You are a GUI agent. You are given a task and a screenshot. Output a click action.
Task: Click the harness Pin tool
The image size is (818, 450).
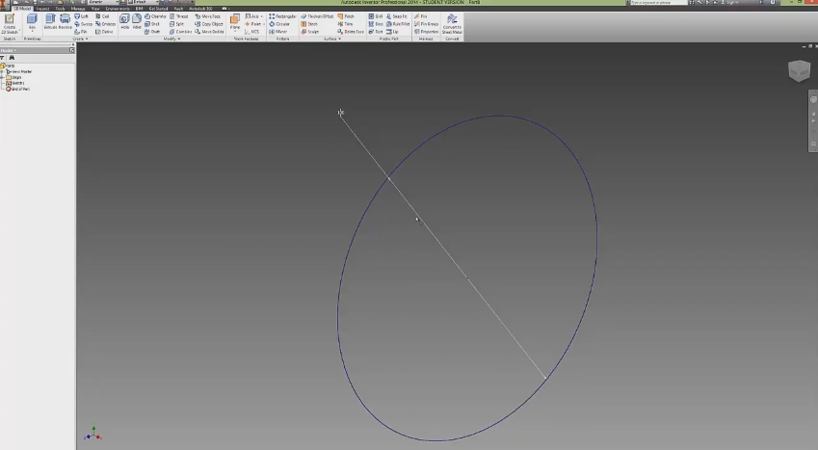(421, 16)
